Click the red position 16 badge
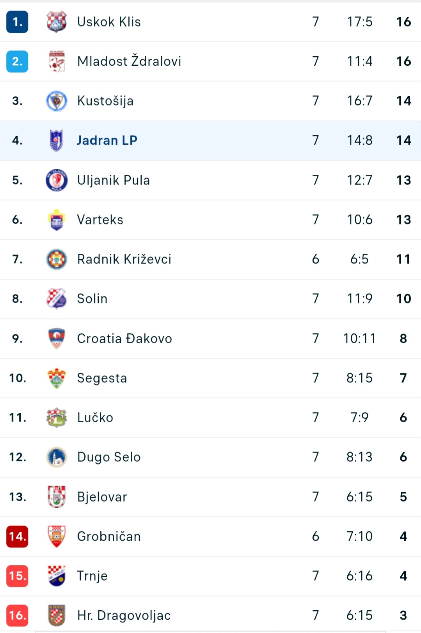This screenshot has width=421, height=633. tap(17, 615)
